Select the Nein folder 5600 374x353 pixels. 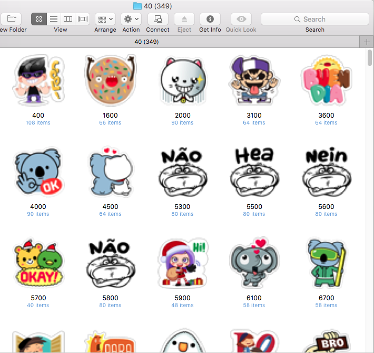(x=327, y=172)
